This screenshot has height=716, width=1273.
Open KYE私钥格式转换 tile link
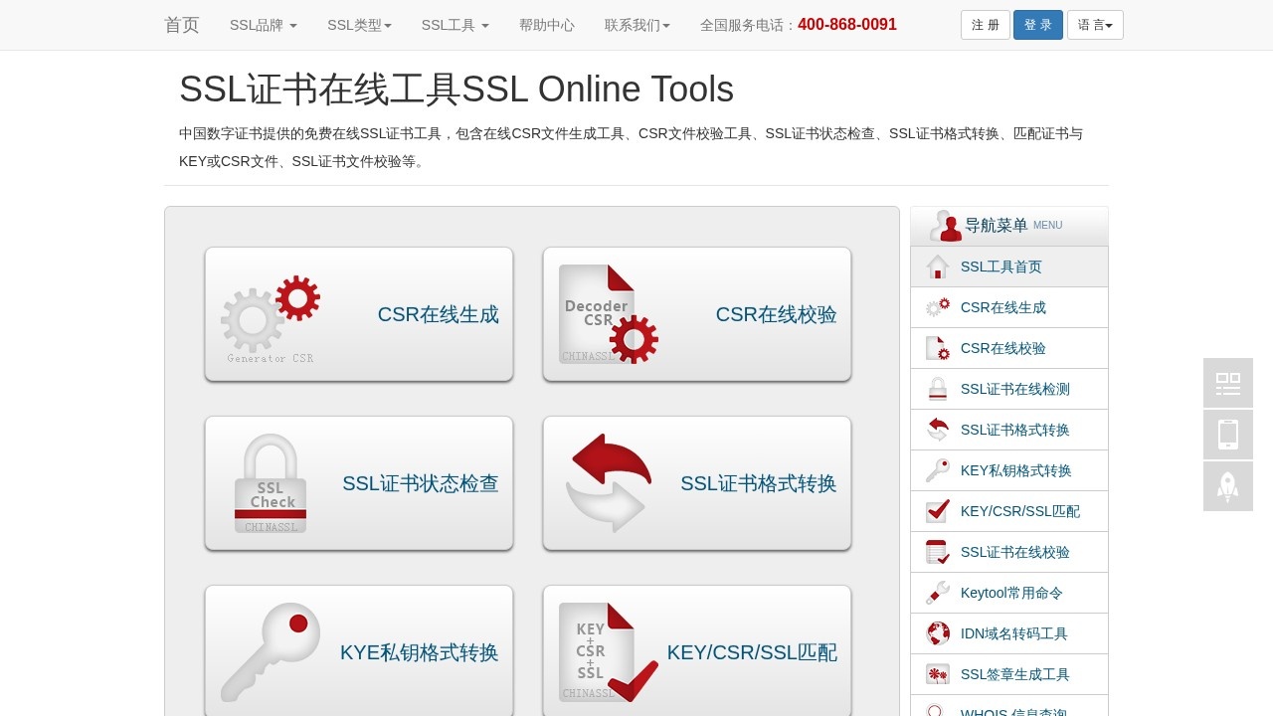point(359,652)
